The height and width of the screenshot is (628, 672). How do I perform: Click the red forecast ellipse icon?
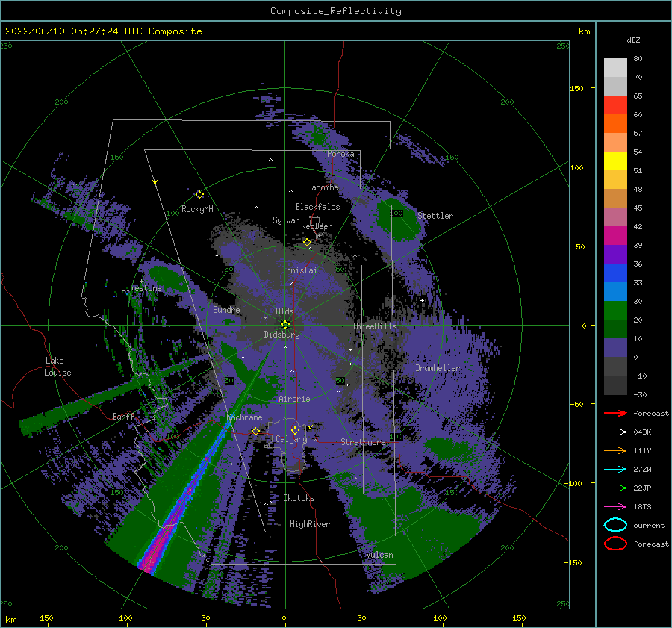[x=615, y=544]
